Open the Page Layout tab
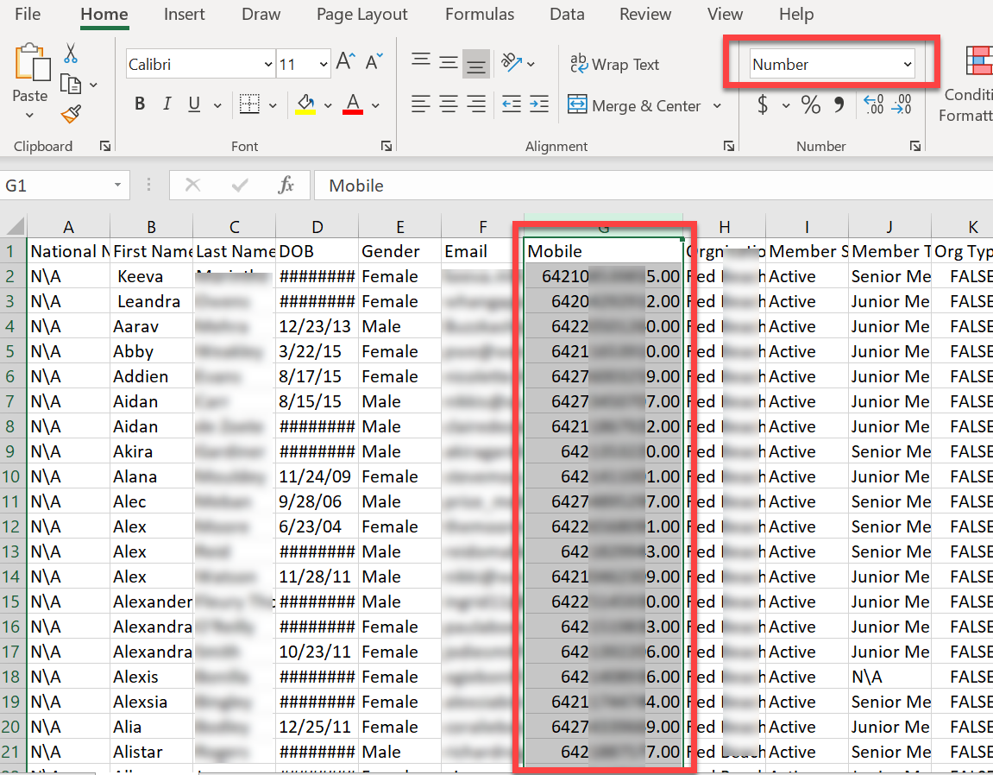 [x=361, y=15]
